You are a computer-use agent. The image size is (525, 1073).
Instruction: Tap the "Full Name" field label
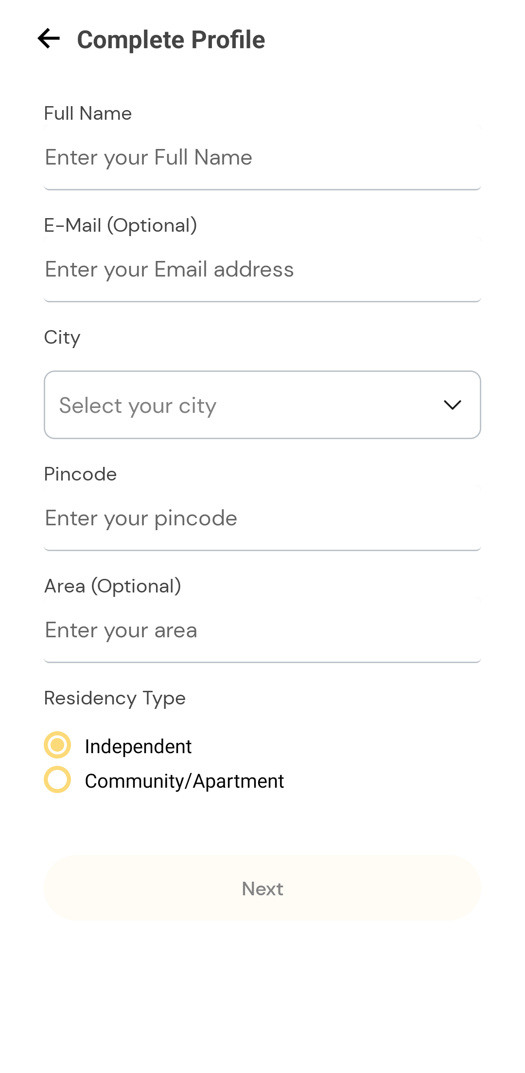coord(88,113)
